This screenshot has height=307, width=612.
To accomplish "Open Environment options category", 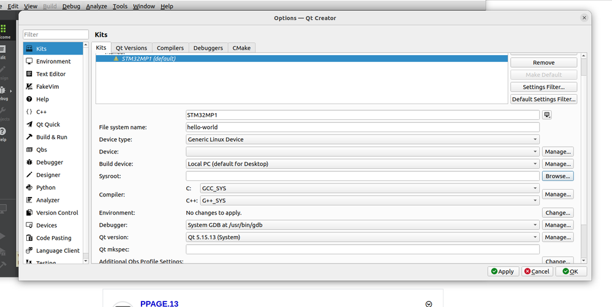I will 53,61.
